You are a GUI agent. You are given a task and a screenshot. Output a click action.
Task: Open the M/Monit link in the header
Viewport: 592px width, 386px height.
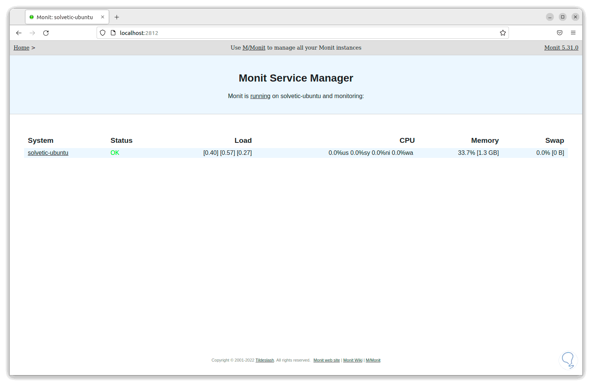point(254,48)
